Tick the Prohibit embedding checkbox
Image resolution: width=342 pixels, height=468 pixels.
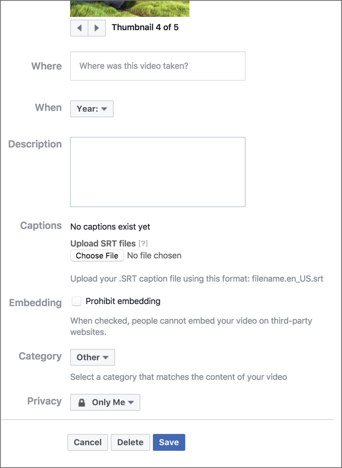[76, 302]
